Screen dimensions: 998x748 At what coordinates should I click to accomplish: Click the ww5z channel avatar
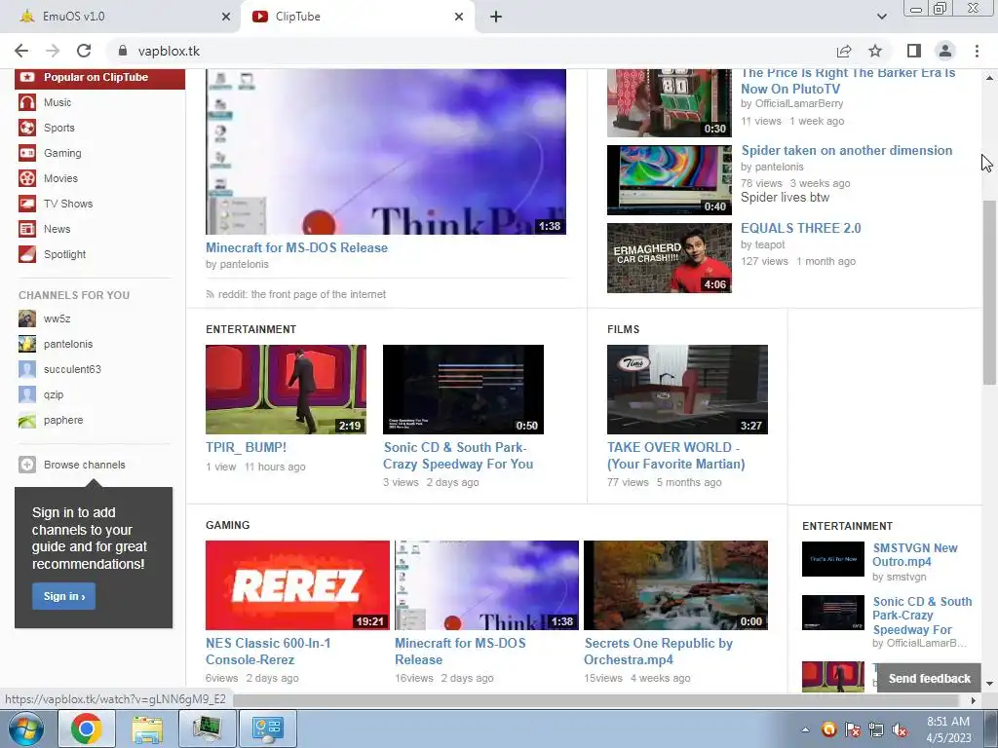pyautogui.click(x=26, y=318)
